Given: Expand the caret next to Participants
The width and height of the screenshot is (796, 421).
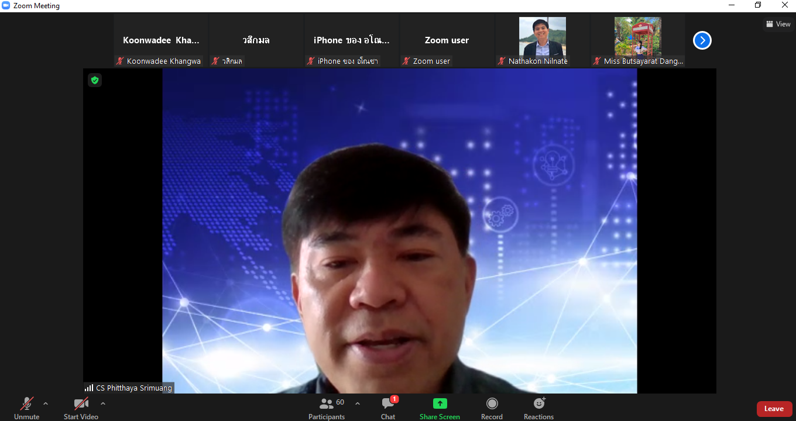Looking at the screenshot, I should click(x=358, y=403).
